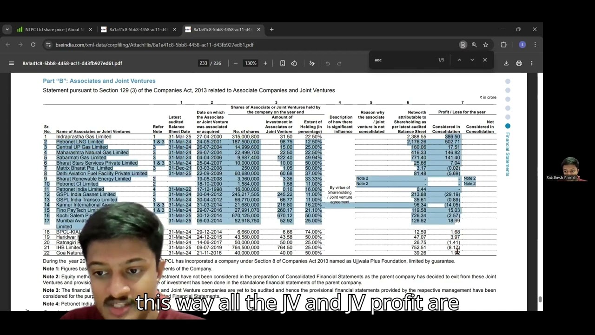Image resolution: width=595 pixels, height=335 pixels.
Task: Zoom out of the PDF
Action: pos(236,63)
